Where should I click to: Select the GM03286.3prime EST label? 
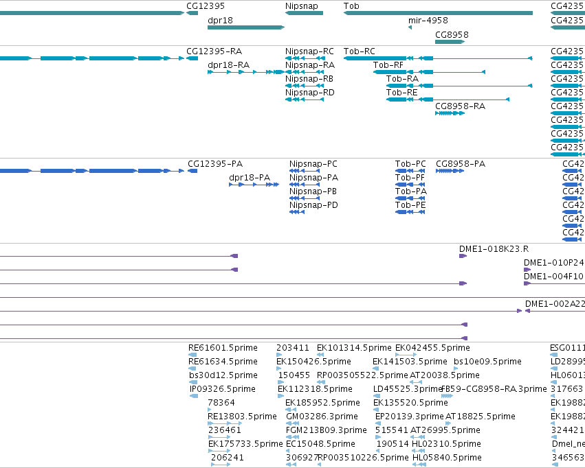[322, 417]
